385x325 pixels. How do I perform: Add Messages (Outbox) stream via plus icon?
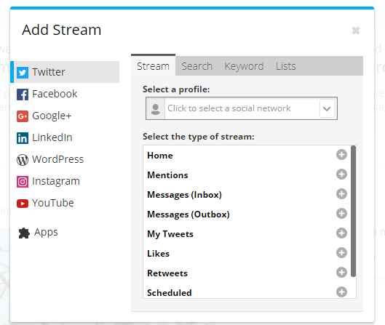[x=341, y=214]
